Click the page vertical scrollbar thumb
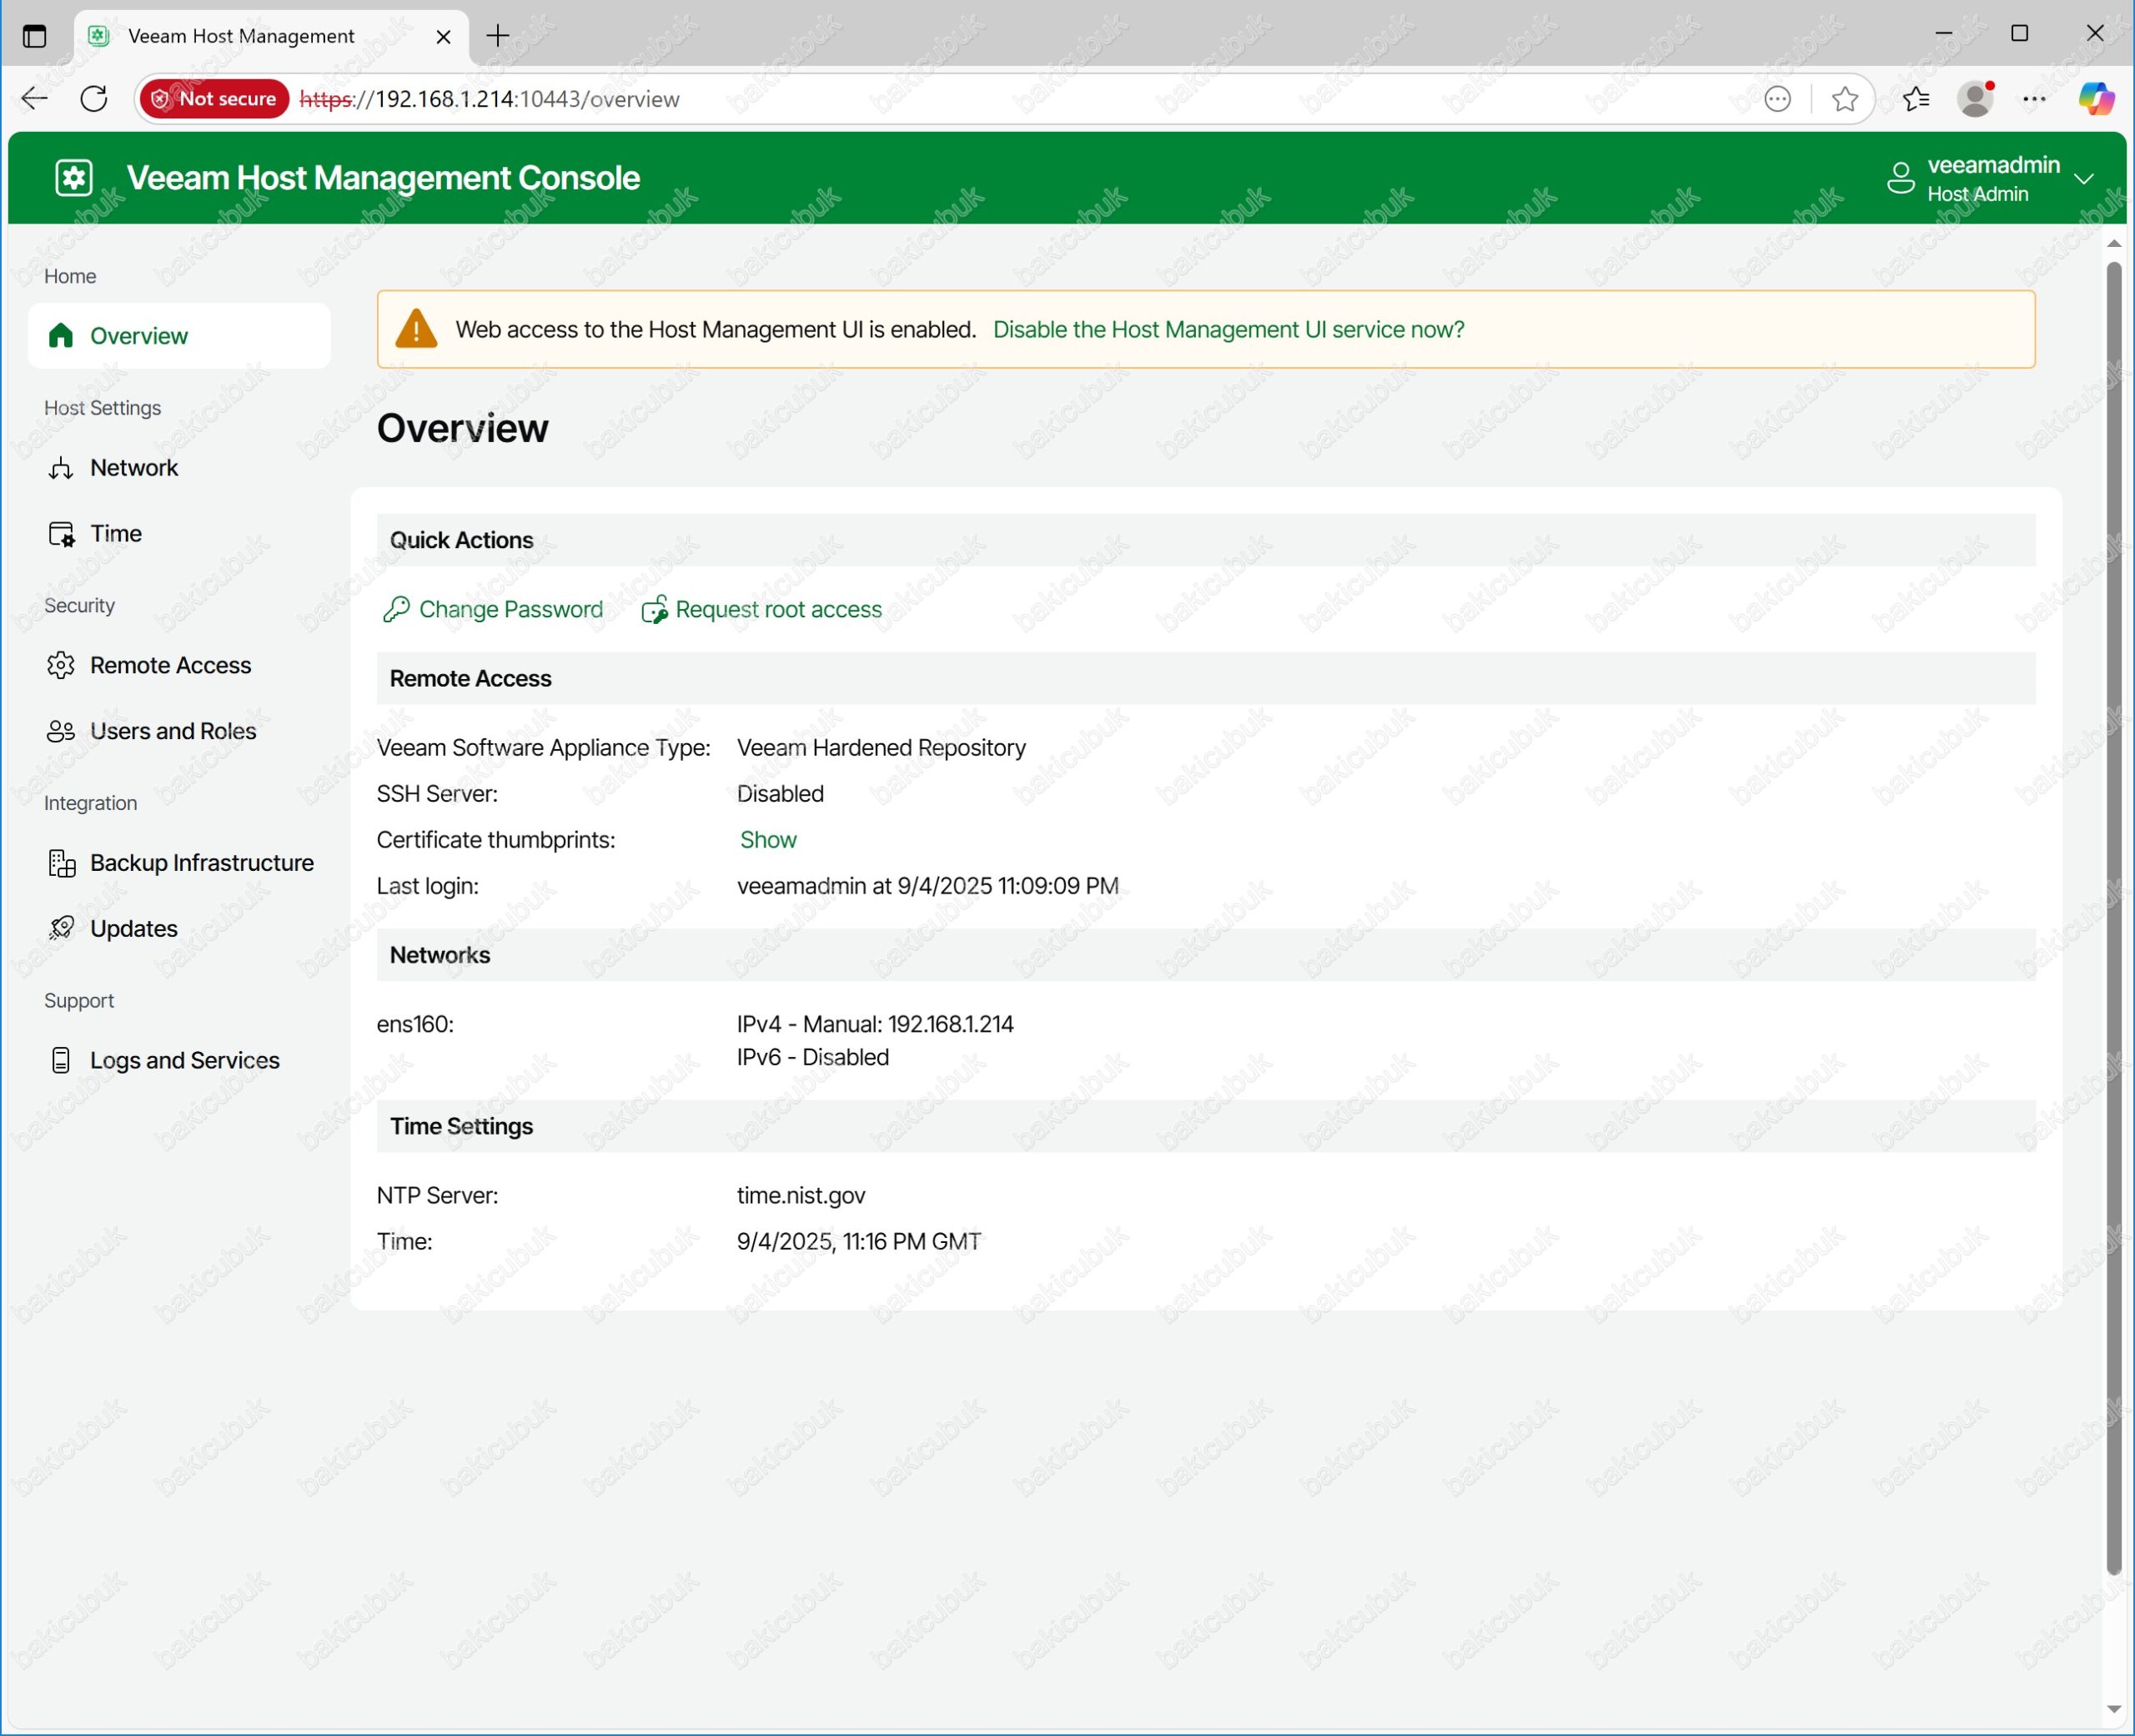The height and width of the screenshot is (1736, 2135). pos(2113,918)
